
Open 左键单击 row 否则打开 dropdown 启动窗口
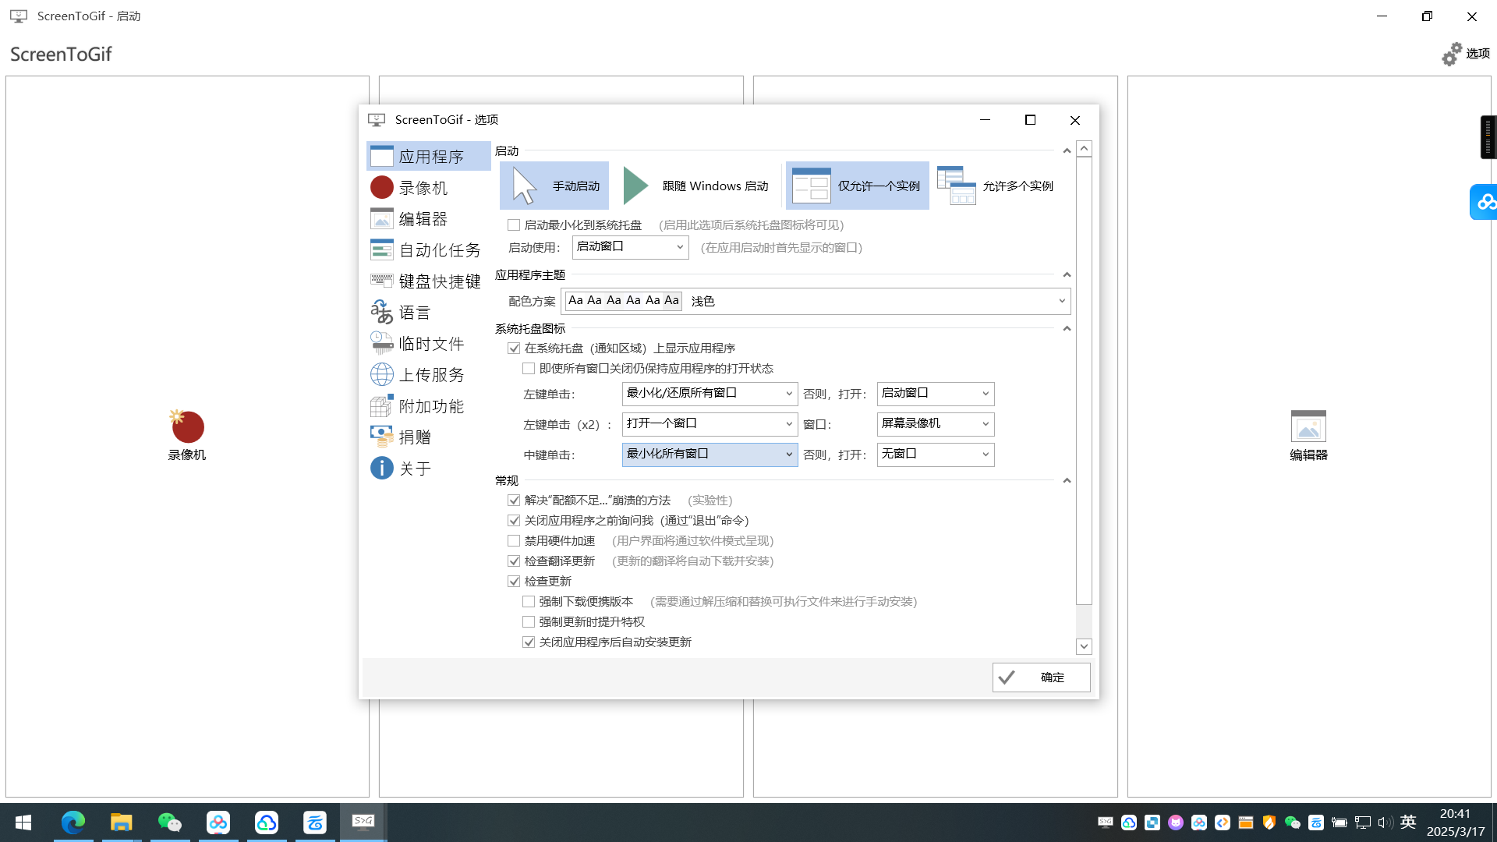[x=935, y=394]
